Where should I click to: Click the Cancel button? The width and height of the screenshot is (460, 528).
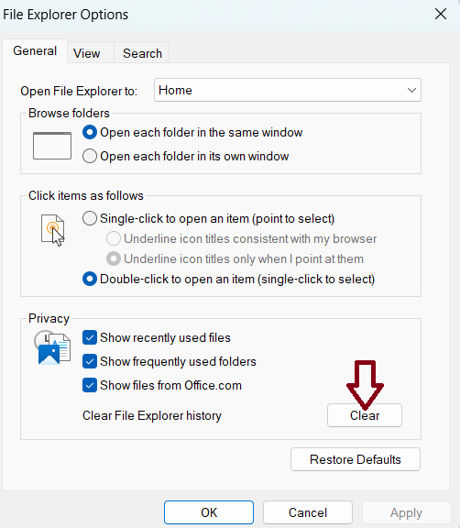308,512
